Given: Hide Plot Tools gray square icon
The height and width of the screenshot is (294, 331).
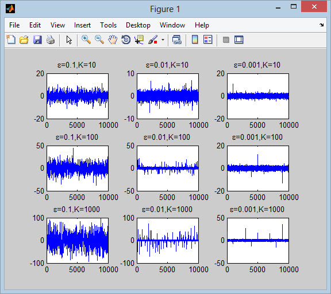Looking at the screenshot, I should point(226,40).
